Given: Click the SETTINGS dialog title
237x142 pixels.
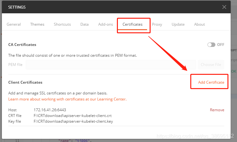Looking at the screenshot, I should click(x=17, y=7).
